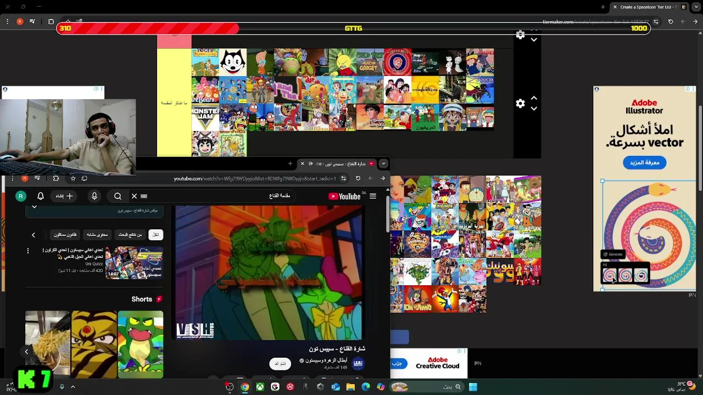This screenshot has height=395, width=703.
Task: Pick Woody Woodpecker image from pool
Action: point(445,299)
